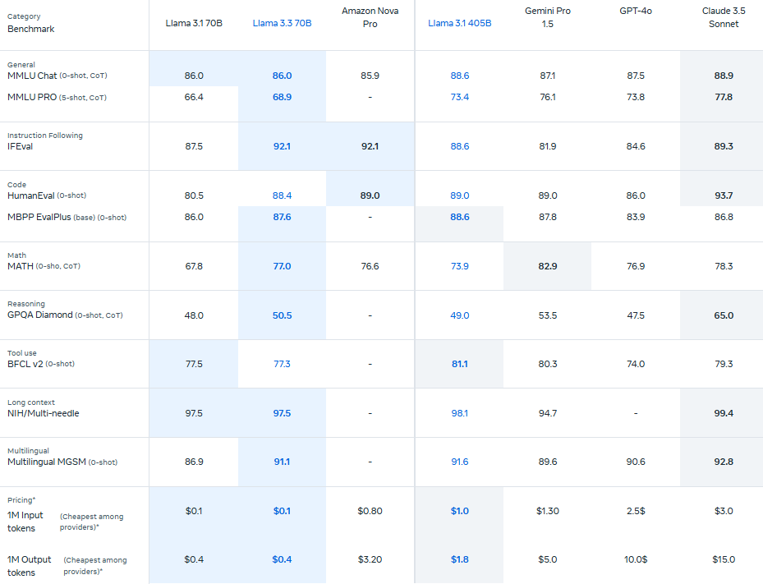763x584 pixels.
Task: Click Llama 3.1 405B's $1.0 input token price
Action: point(459,511)
